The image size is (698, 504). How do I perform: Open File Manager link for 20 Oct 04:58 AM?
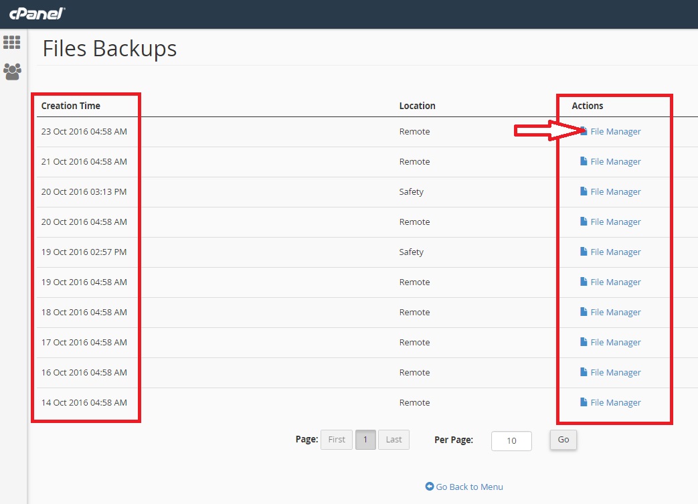[x=616, y=222]
